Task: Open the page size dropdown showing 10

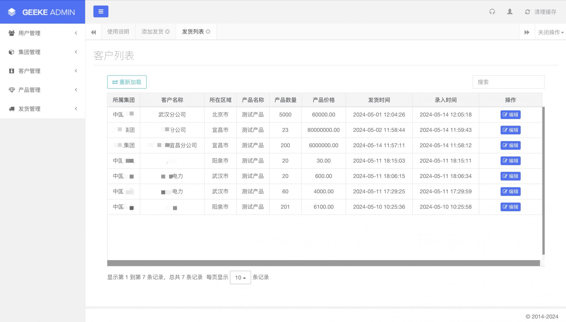Action: coord(240,277)
